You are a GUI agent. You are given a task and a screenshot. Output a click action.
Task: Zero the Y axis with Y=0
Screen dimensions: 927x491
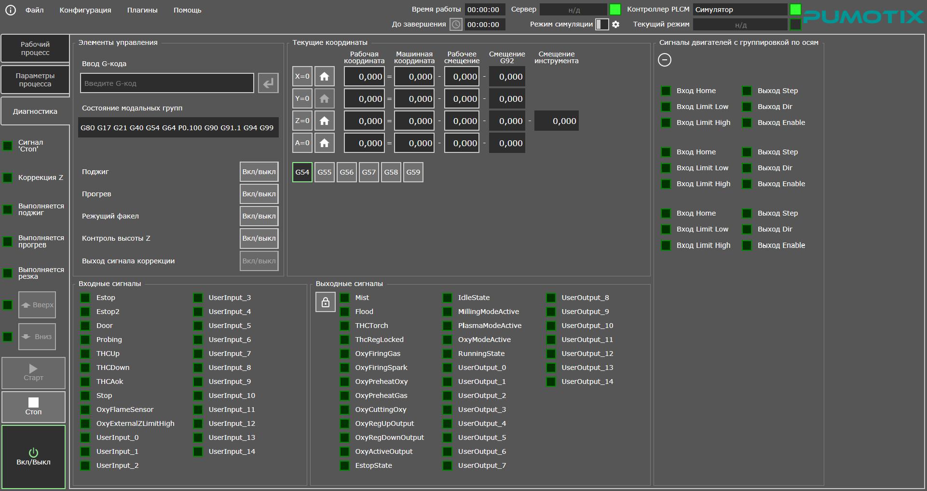click(x=302, y=99)
